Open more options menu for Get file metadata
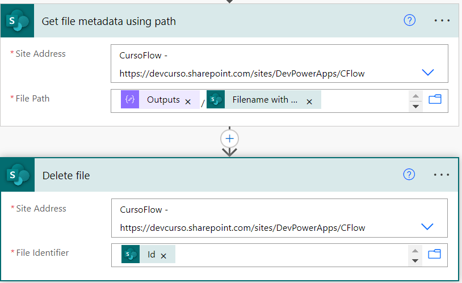Image resolution: width=462 pixels, height=283 pixels. [442, 20]
